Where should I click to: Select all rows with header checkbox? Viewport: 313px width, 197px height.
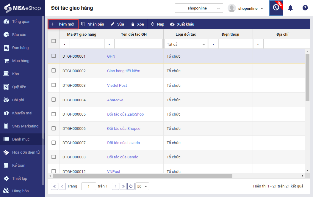click(x=54, y=41)
